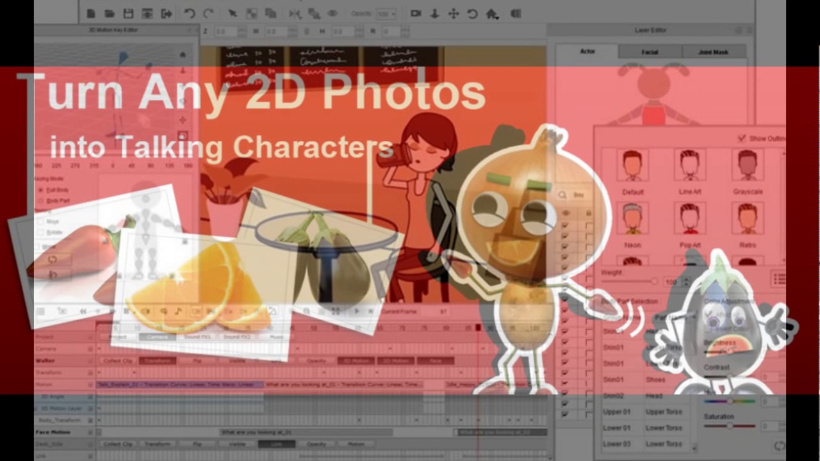
Task: Select the Pop Art style thumbnail
Action: [x=690, y=219]
